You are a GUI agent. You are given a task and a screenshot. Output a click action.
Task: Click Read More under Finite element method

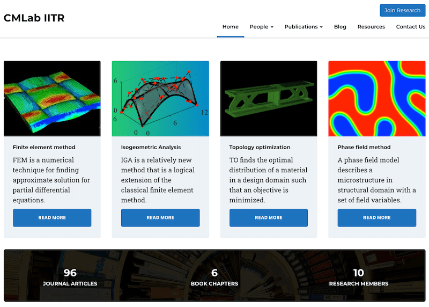52,218
